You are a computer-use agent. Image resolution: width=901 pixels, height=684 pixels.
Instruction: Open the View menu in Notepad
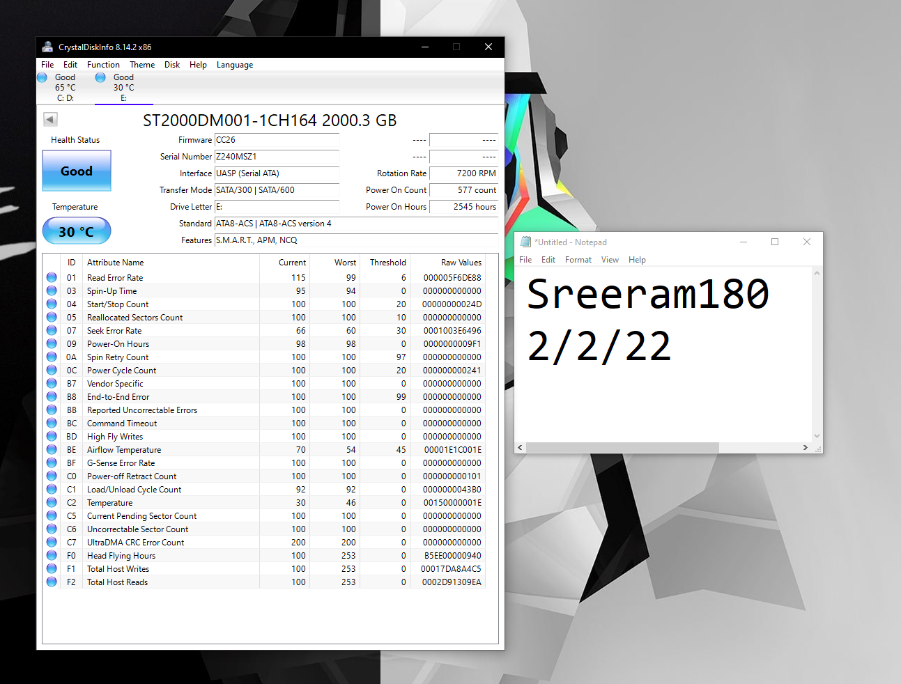[610, 260]
